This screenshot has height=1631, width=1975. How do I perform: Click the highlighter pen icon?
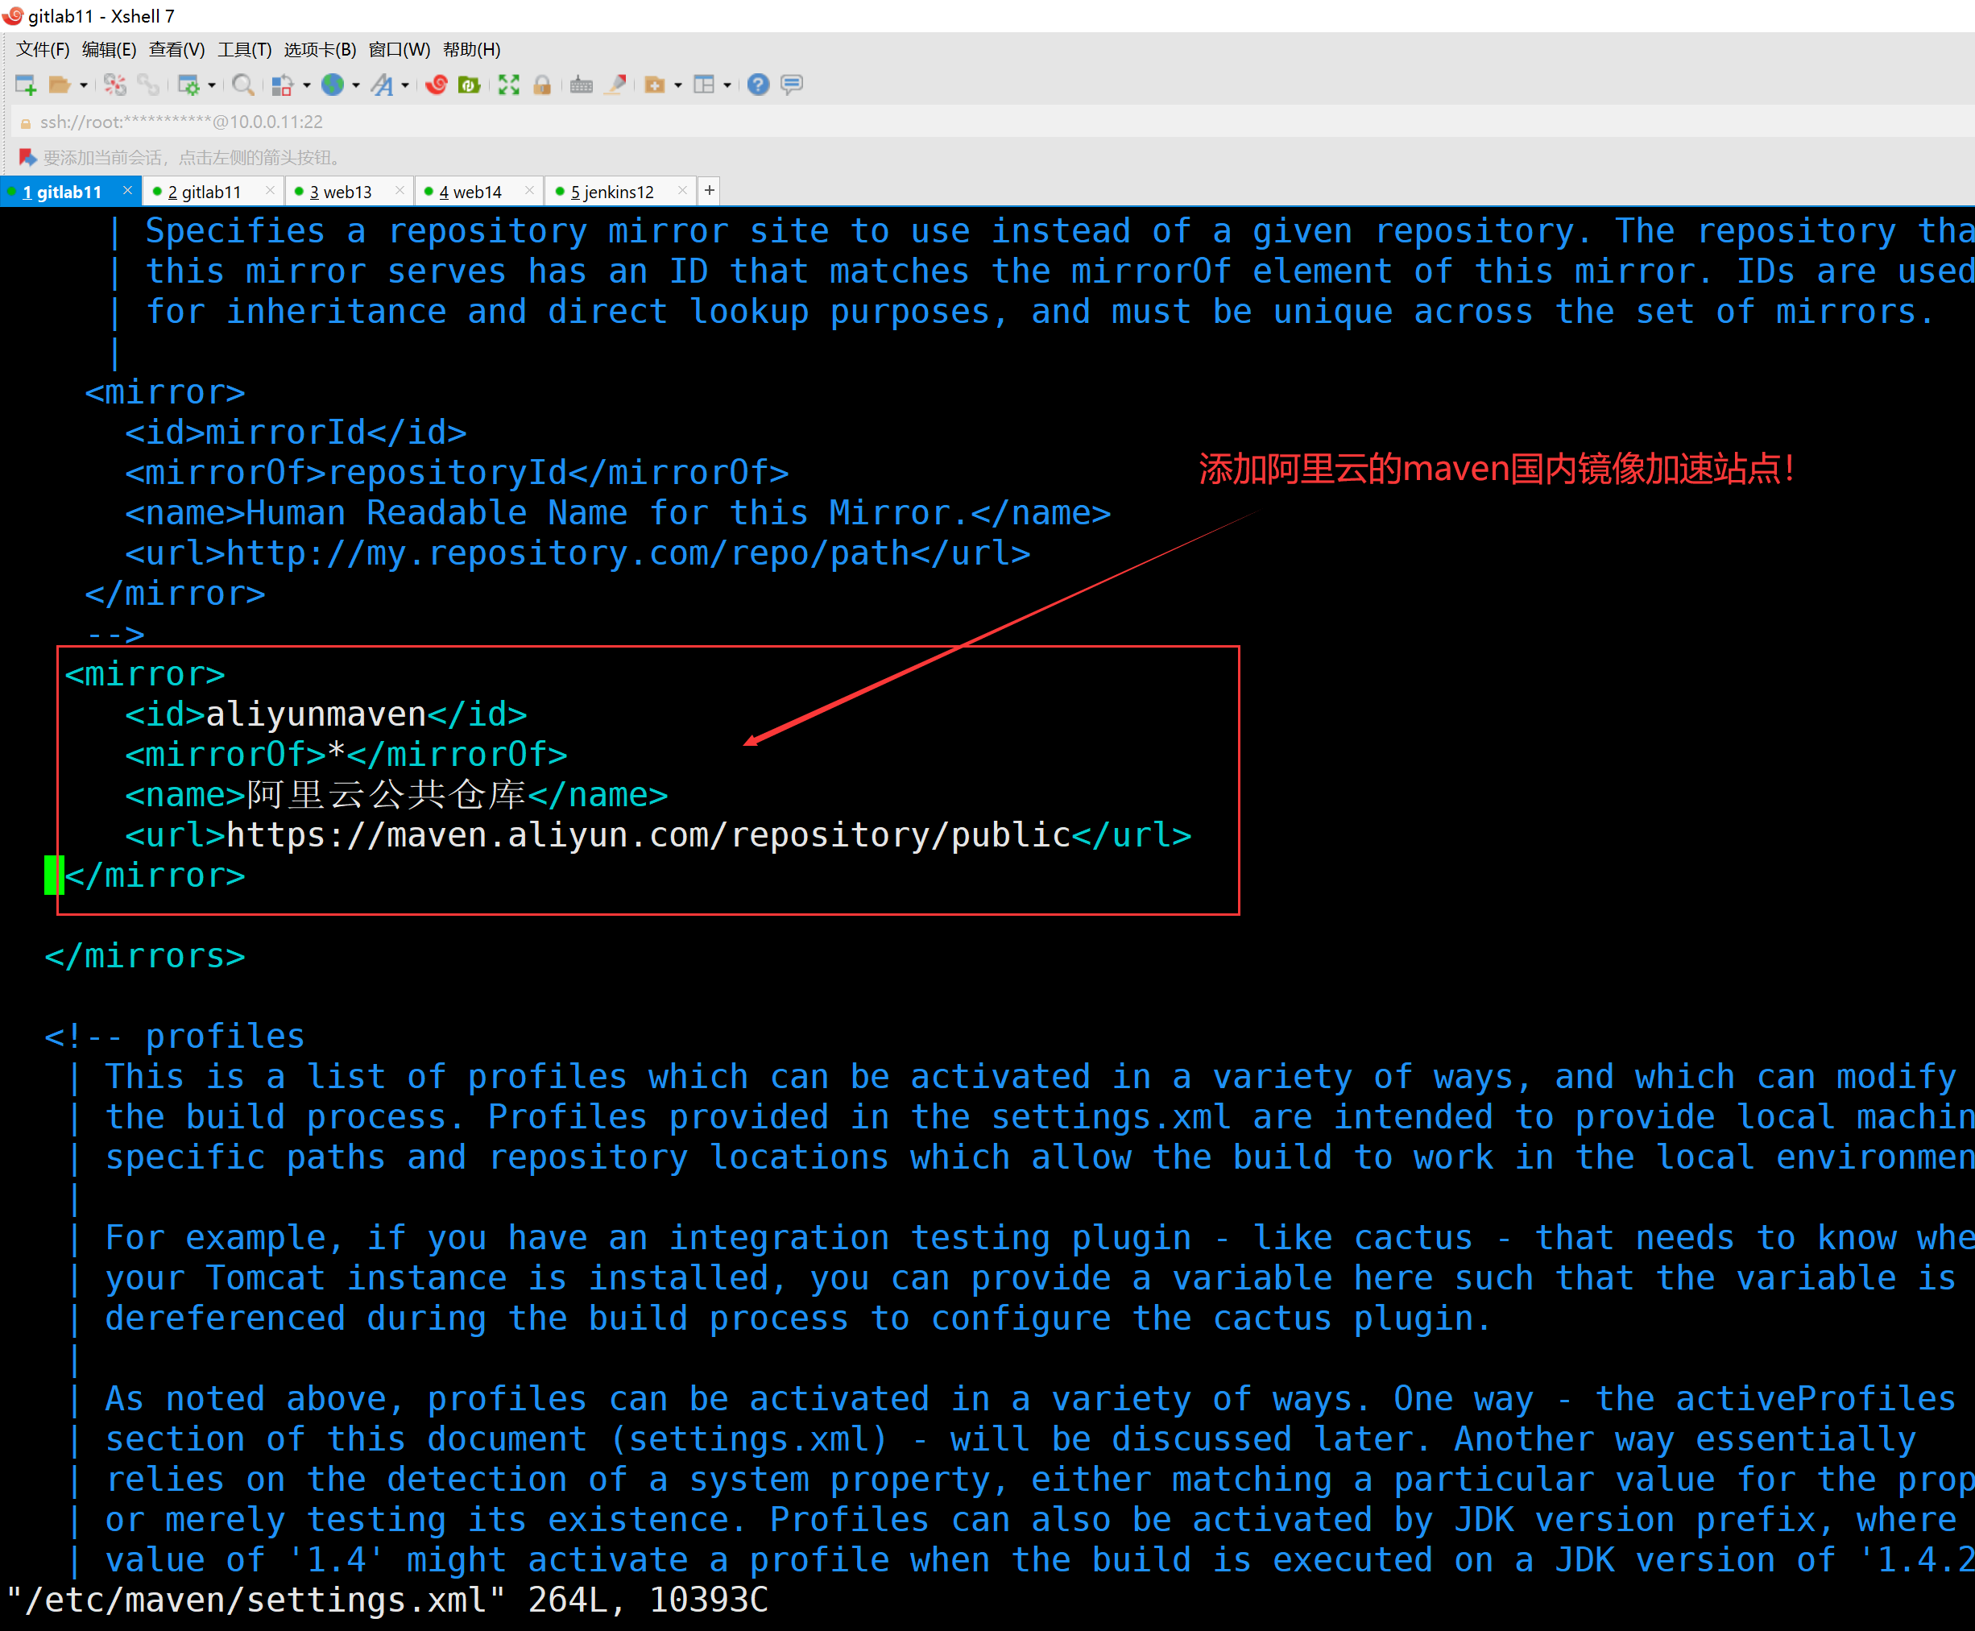click(x=615, y=85)
